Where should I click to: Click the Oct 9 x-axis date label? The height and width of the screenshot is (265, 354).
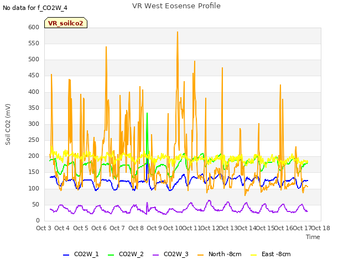(x=154, y=228)
